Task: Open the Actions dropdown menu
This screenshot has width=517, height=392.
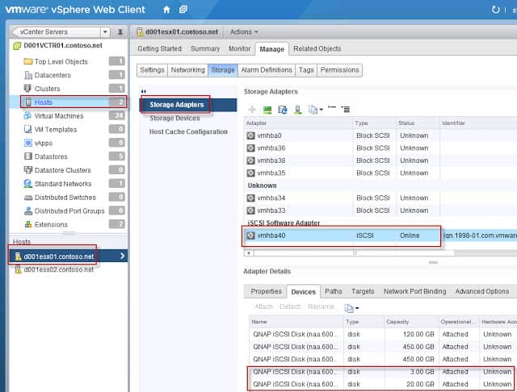Action: [x=244, y=32]
